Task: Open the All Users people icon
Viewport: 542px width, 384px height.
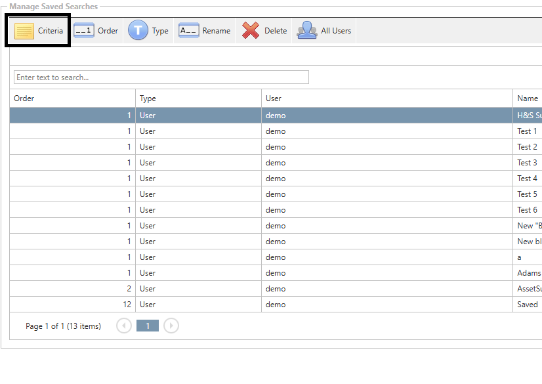Action: tap(307, 31)
